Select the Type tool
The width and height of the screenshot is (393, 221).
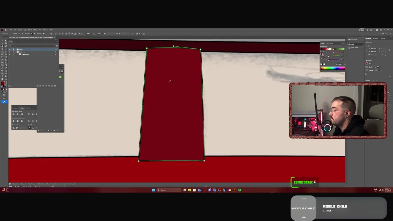coord(2,49)
